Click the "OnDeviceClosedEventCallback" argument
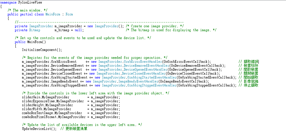This screenshot has width=286, height=133. [192, 73]
